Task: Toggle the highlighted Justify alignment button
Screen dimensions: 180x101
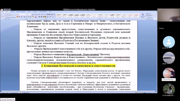Action: (45, 17)
